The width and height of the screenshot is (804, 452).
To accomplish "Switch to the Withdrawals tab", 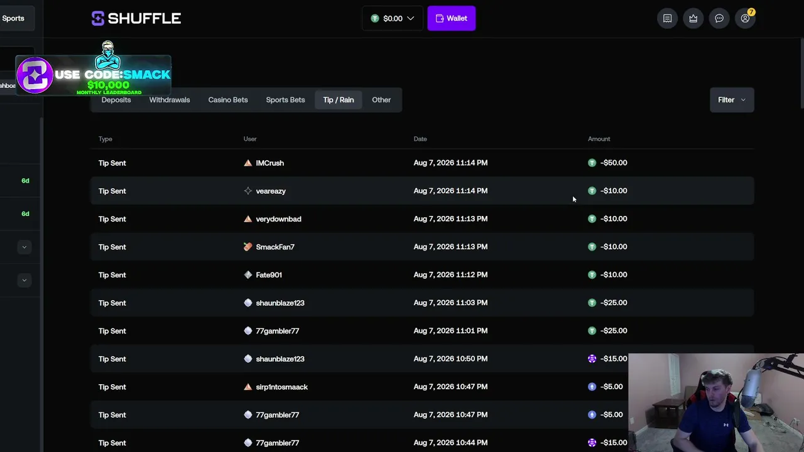I will pyautogui.click(x=170, y=100).
